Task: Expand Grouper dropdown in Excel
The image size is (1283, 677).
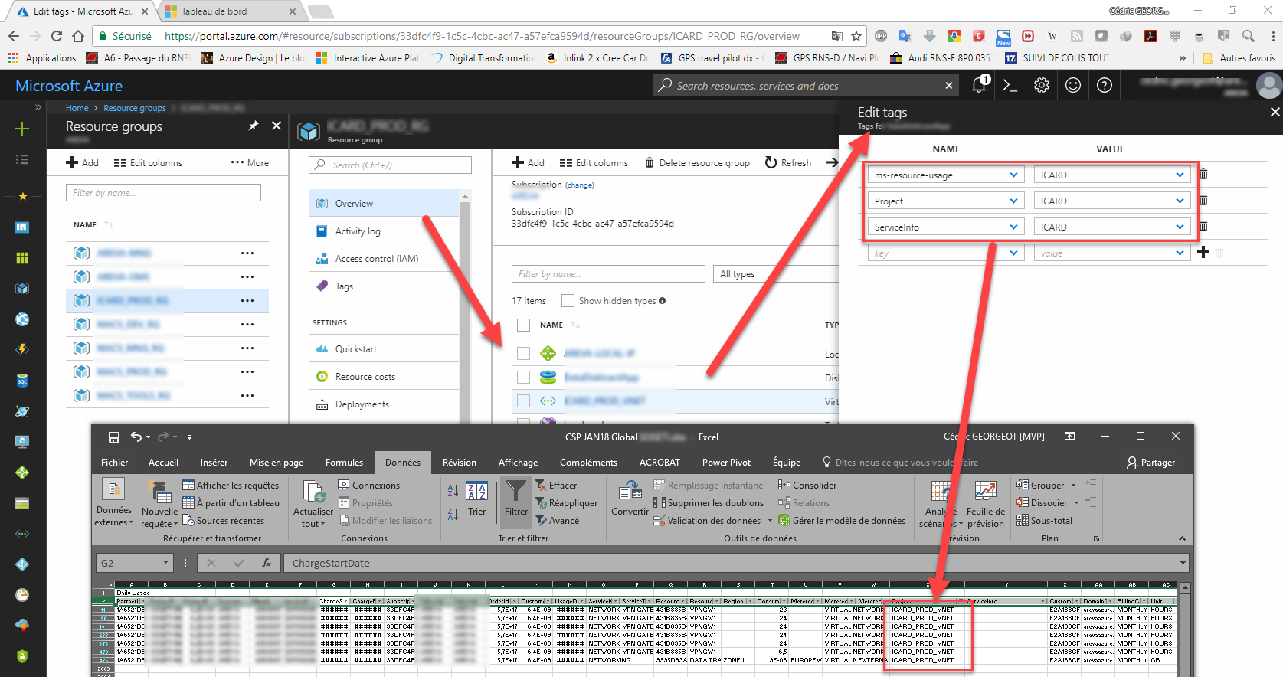Action: 1073,486
